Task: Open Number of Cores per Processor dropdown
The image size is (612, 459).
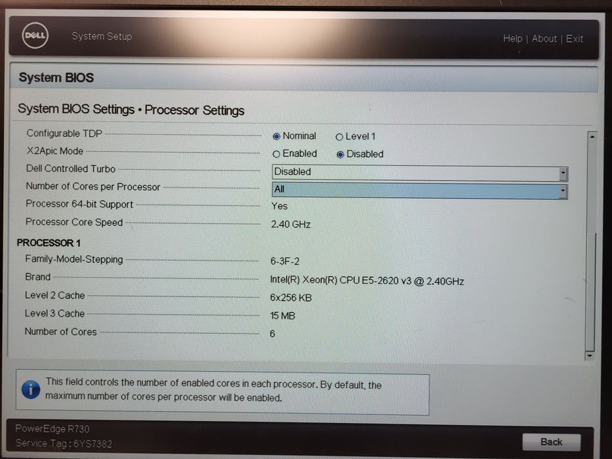Action: (x=420, y=190)
